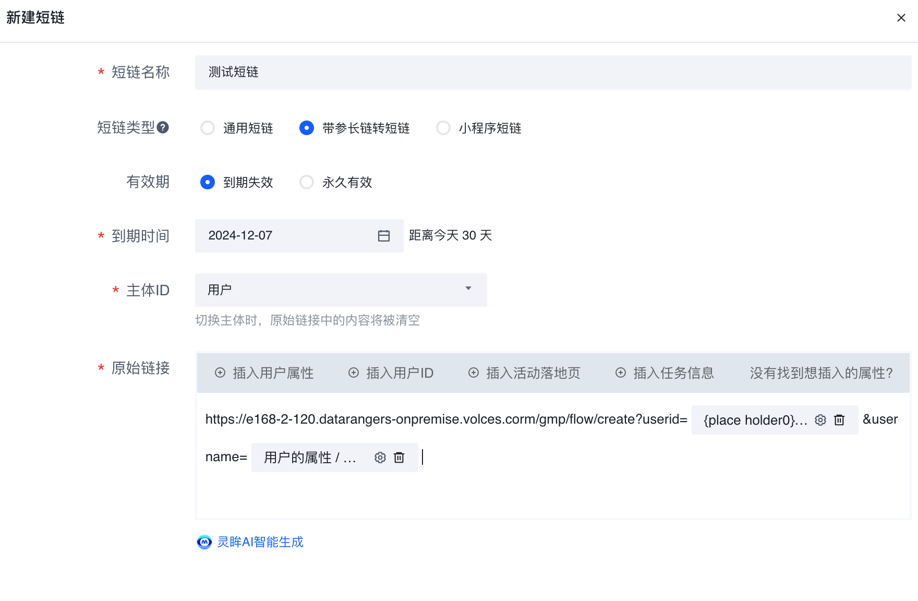Click the 短链名称 input field

click(553, 73)
